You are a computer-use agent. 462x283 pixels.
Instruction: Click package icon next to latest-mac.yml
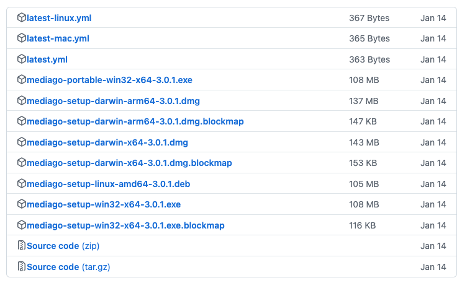pos(22,38)
